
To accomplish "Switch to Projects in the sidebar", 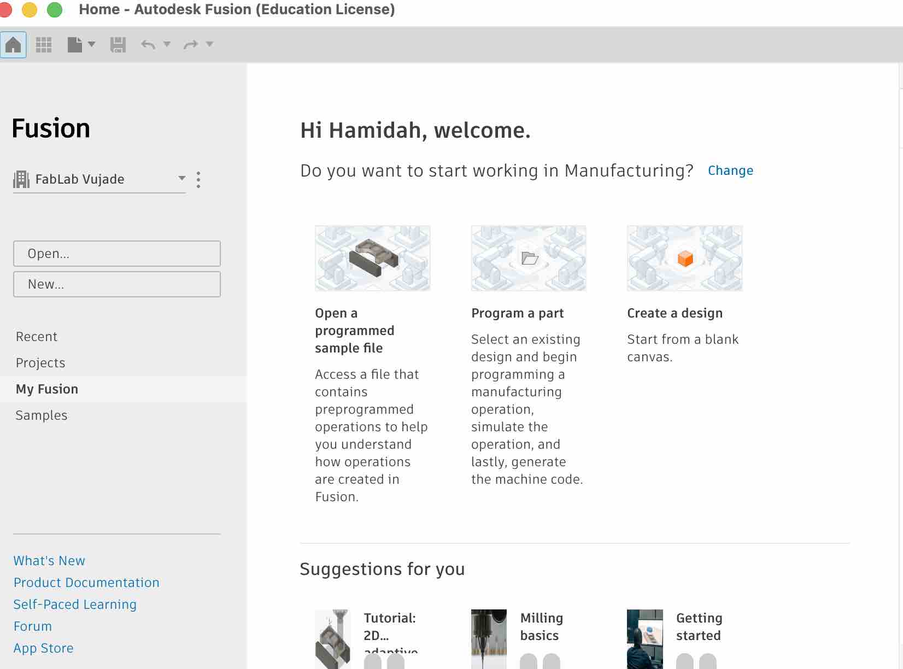I will 40,363.
